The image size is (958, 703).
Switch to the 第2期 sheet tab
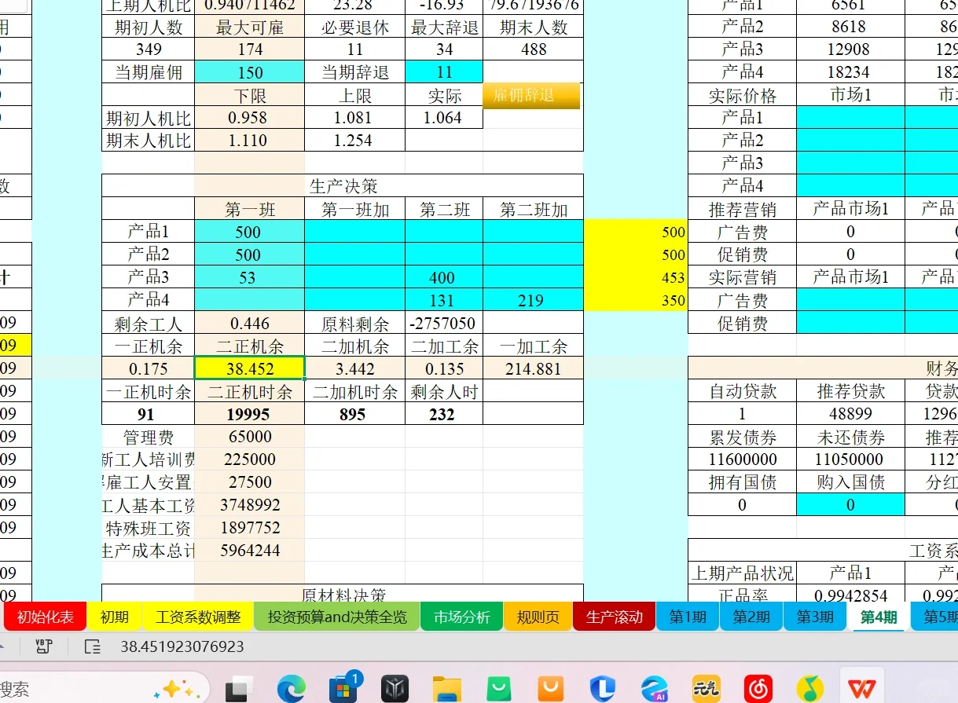click(x=750, y=617)
